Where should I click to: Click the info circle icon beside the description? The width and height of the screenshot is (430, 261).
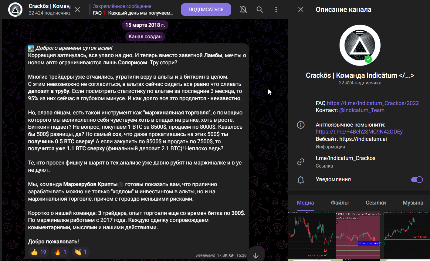click(301, 125)
